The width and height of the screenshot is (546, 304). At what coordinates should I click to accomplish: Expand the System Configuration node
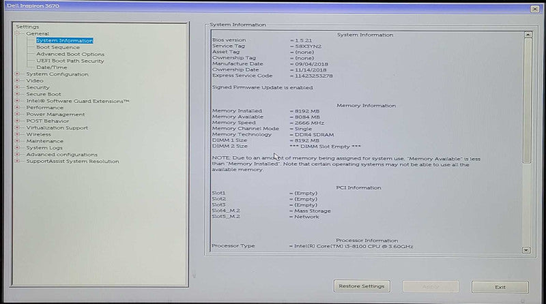pyautogui.click(x=16, y=74)
